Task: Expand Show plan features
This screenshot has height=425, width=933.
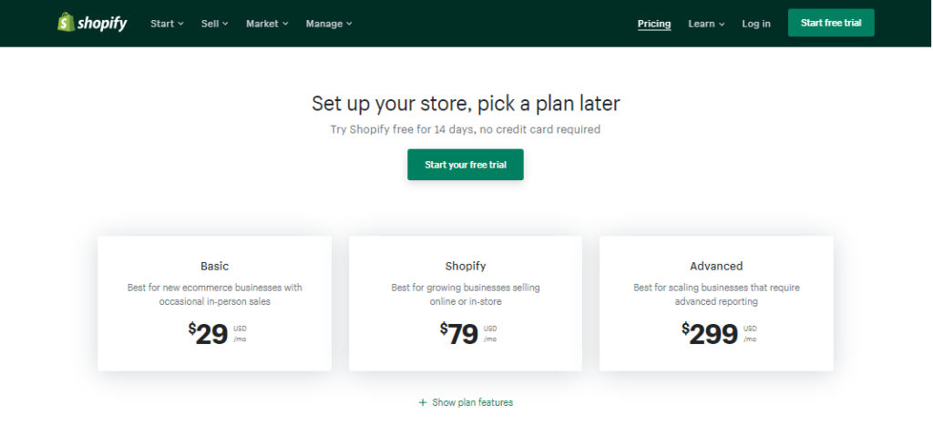Action: tap(472, 402)
